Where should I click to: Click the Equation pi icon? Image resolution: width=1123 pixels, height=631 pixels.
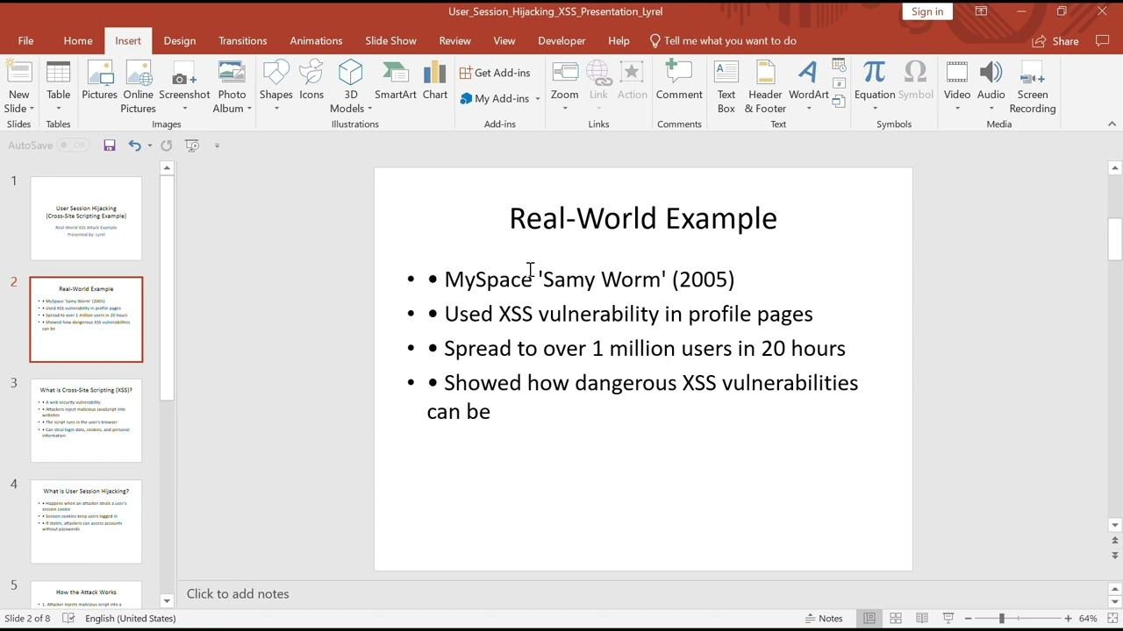(874, 73)
